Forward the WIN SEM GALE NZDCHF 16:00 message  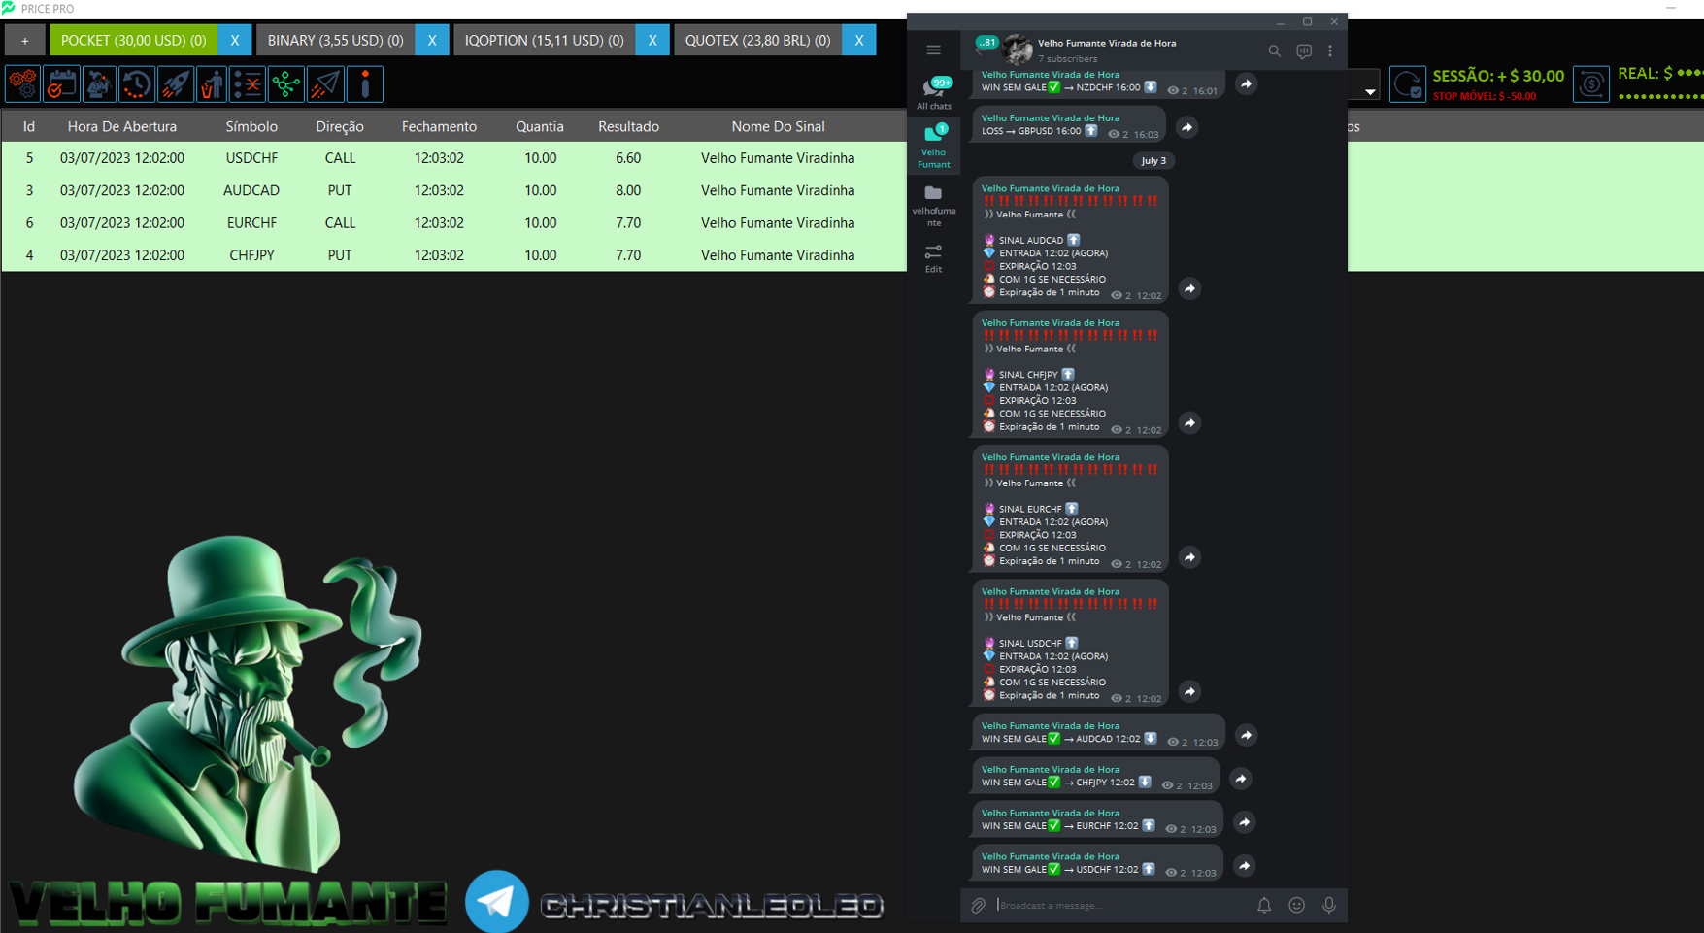(1246, 84)
